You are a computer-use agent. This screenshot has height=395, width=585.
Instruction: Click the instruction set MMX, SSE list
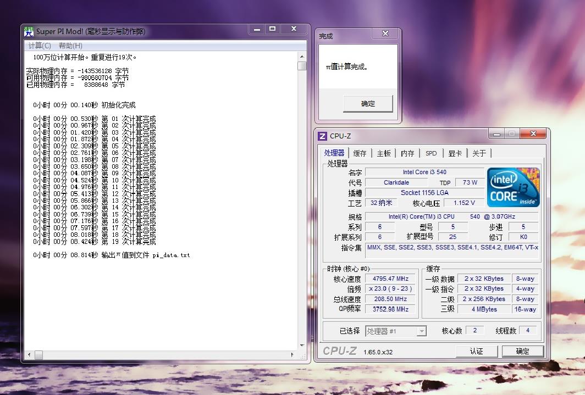pyautogui.click(x=452, y=250)
